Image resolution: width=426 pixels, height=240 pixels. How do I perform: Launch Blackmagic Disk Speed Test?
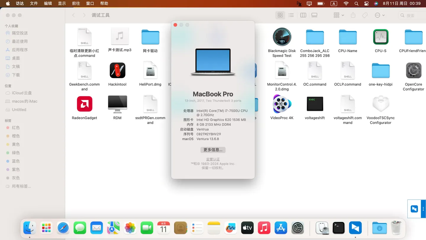[282, 37]
